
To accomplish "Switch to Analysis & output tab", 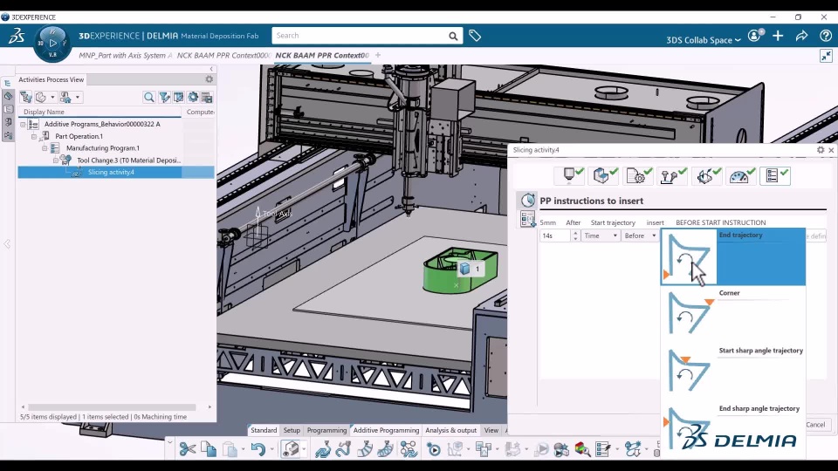I will pyautogui.click(x=450, y=430).
